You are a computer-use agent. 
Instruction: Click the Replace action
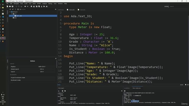[13, 67]
